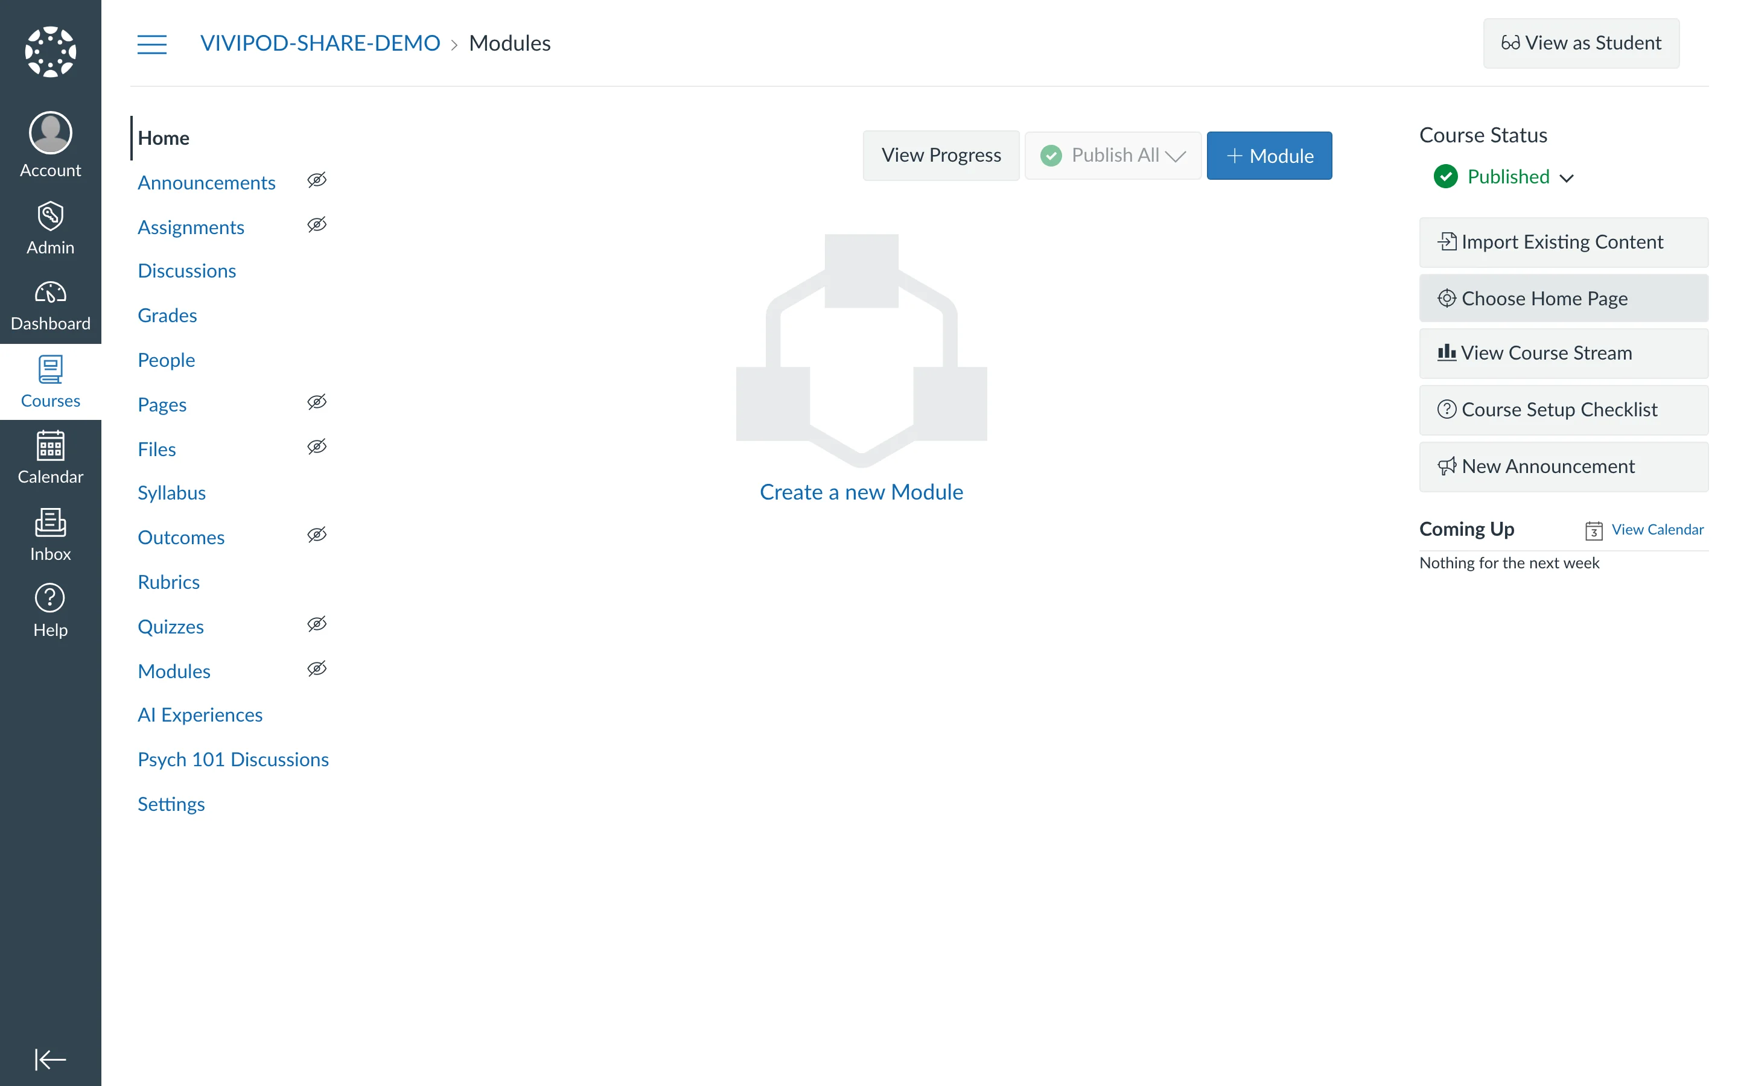Click hidden-eye icon next to Pages
This screenshot has height=1086, width=1738.
[x=317, y=402]
